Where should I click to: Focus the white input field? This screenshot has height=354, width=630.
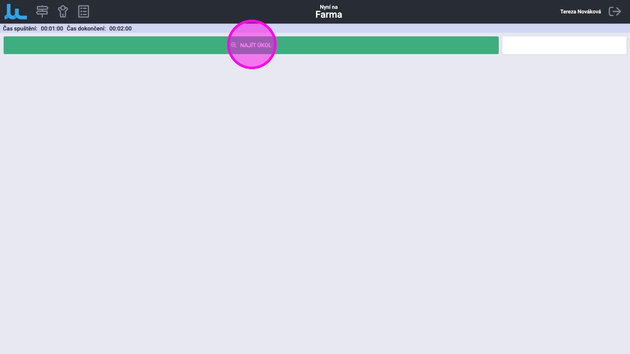[564, 45]
